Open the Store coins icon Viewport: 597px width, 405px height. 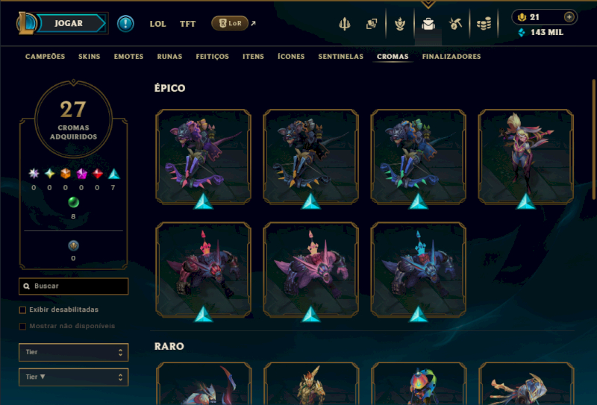pyautogui.click(x=484, y=24)
